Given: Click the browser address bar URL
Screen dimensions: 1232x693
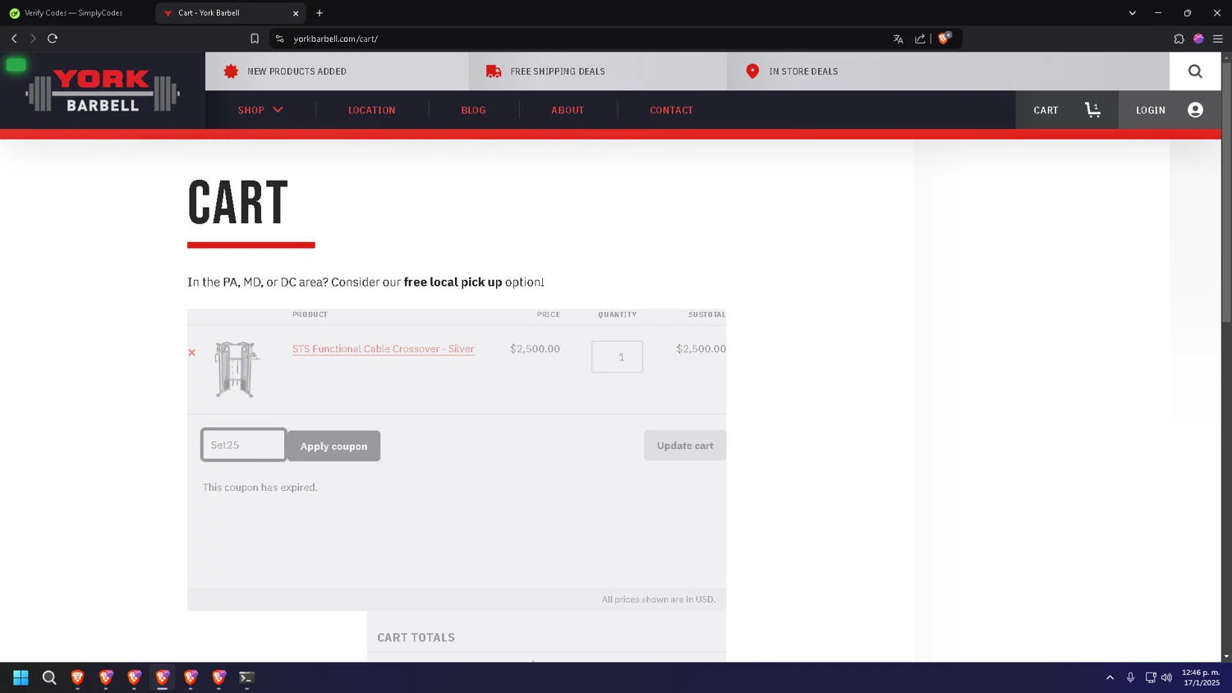Looking at the screenshot, I should click(335, 39).
